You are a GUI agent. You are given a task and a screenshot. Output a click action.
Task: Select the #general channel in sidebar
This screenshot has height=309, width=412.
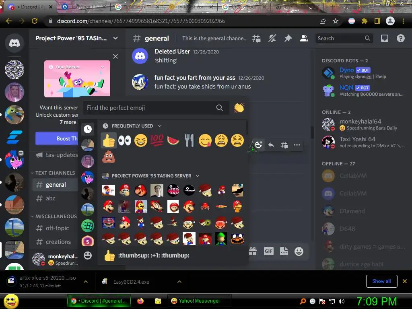[55, 185]
